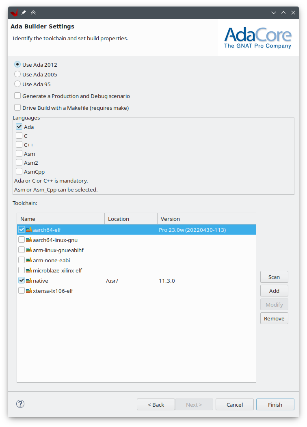Screen dimensions: 307x427
Task: Click the version cell Pro 23.0w (20220430-113)
Action: coord(192,230)
